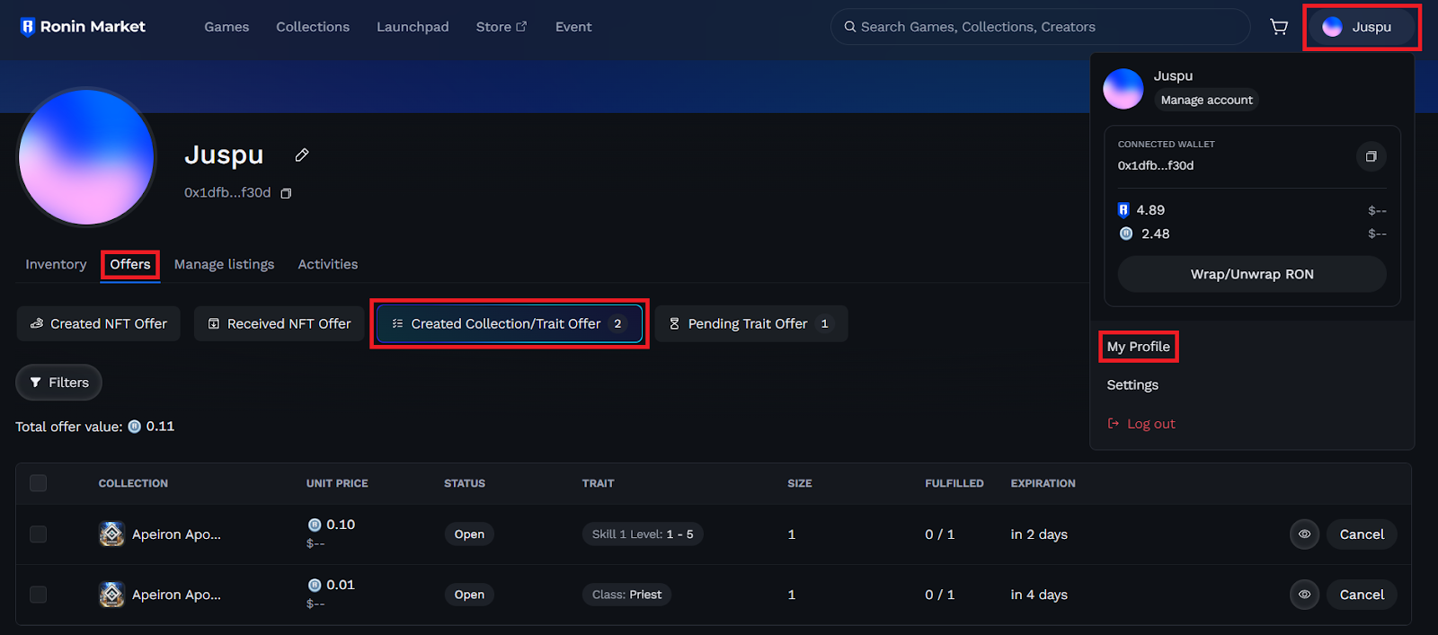
Task: Open the Event page
Action: click(x=573, y=27)
